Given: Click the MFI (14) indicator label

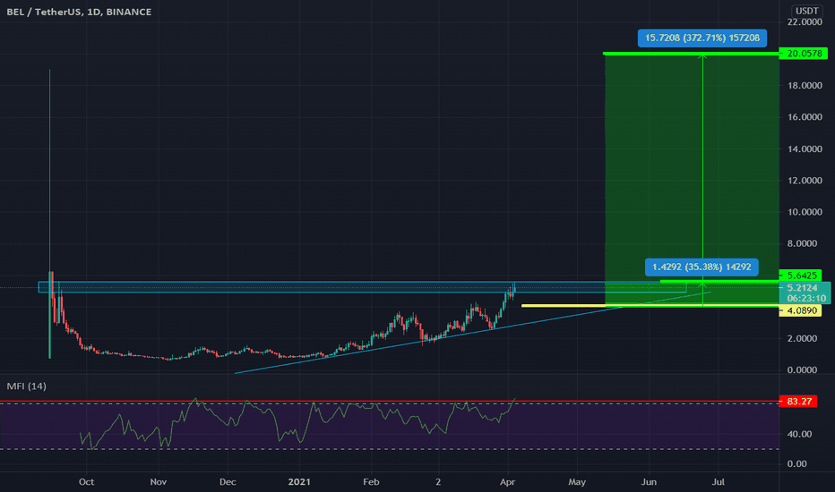Looking at the screenshot, I should 26,386.
